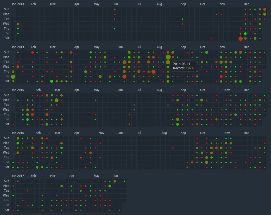This screenshot has width=271, height=215.
Task: Select the bright green Tuesday dot in March 2016
Action: coord(61,148)
